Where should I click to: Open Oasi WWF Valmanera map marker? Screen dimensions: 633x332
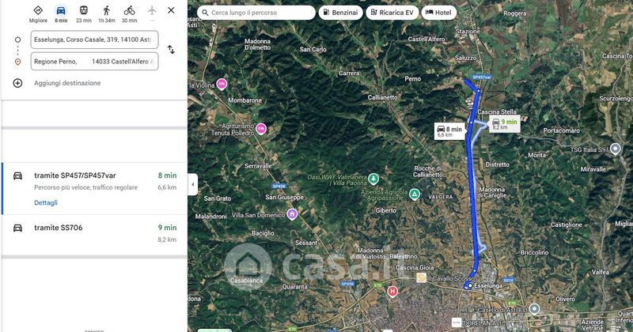click(373, 178)
